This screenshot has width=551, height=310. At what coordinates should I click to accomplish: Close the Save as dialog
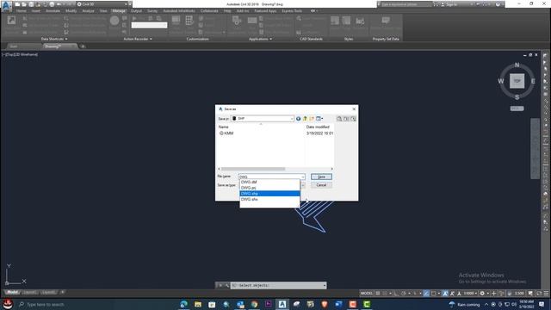coord(354,109)
